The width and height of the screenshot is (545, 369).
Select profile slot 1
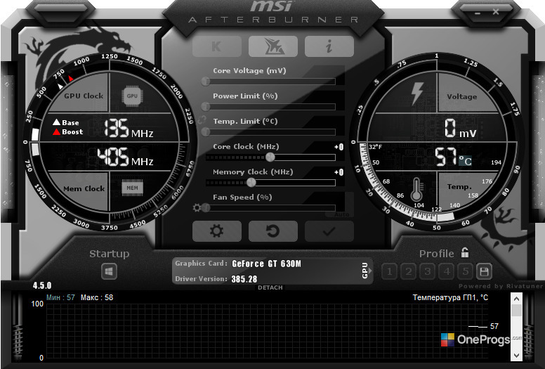(390, 271)
